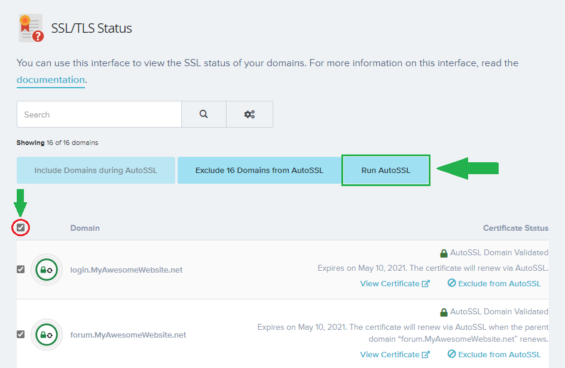Viewport: 565px width, 368px height.
Task: Exclude forum.MyAwesomeWebsite.net from AutoSSL
Action: (494, 354)
